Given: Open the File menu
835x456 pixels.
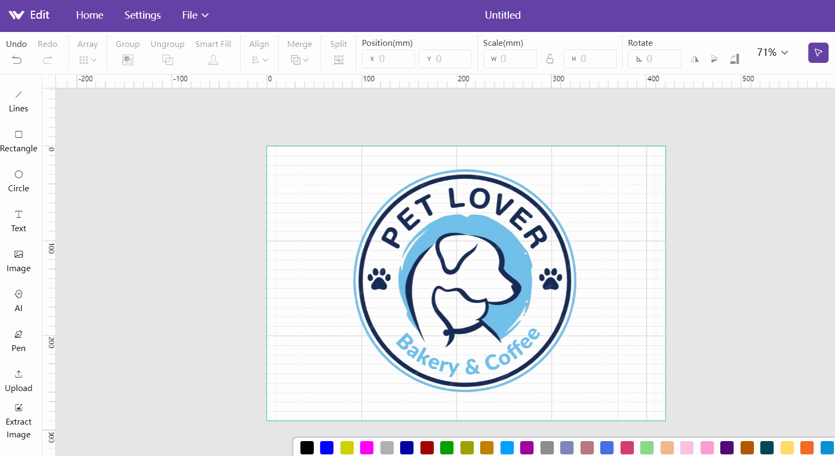Looking at the screenshot, I should pyautogui.click(x=195, y=15).
